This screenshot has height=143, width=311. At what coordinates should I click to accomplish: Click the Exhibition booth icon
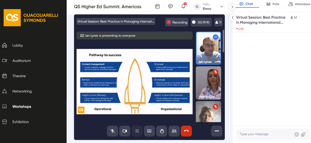(x=4, y=122)
